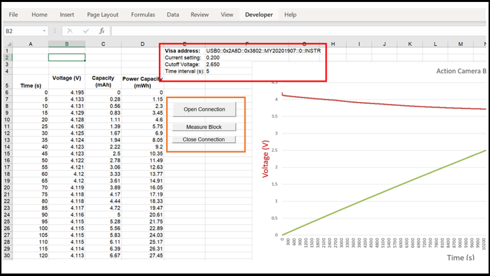This screenshot has width=490, height=276.
Task: Select the Cutoff Voltage value cell 2.650
Action: point(213,65)
